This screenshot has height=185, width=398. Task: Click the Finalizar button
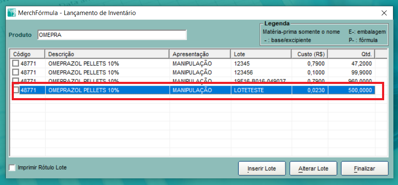364,169
